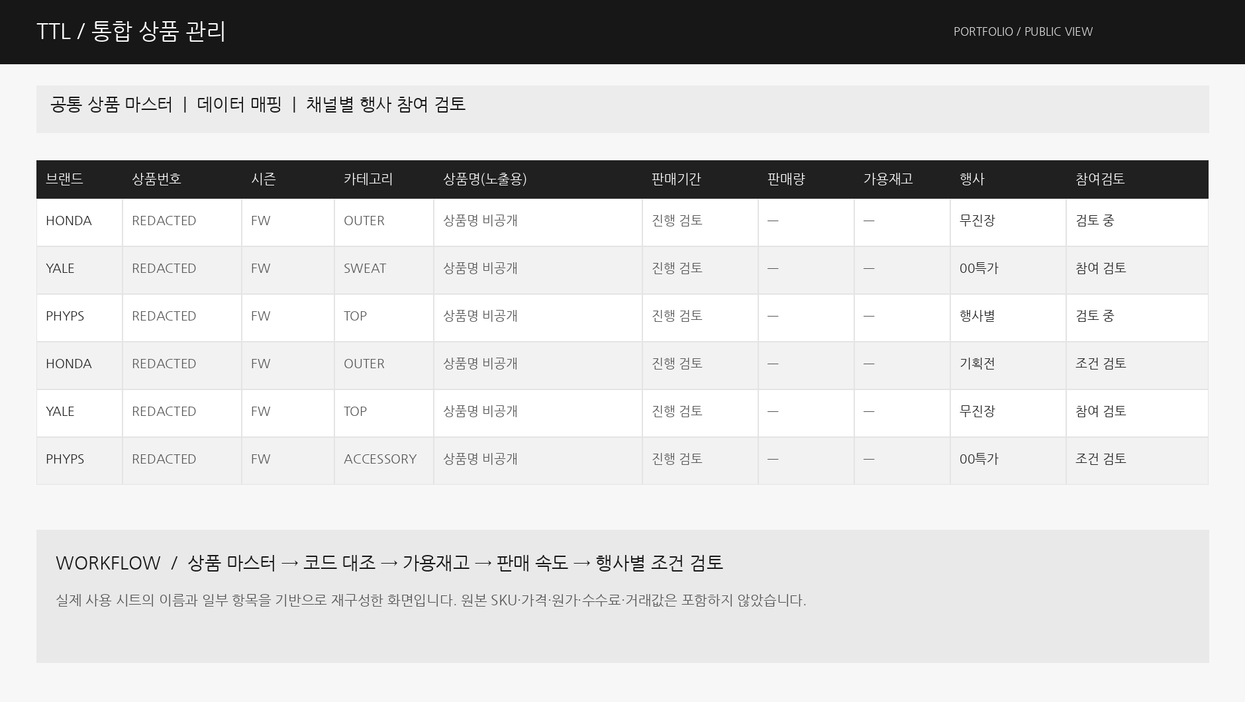
Task: Click the '실제 사용 시트의…' disclaimer sentence
Action: coord(431,601)
